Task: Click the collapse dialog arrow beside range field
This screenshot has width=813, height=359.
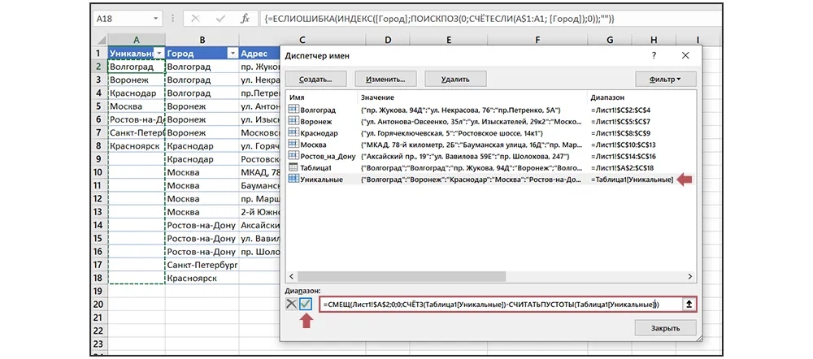Action: (x=689, y=304)
